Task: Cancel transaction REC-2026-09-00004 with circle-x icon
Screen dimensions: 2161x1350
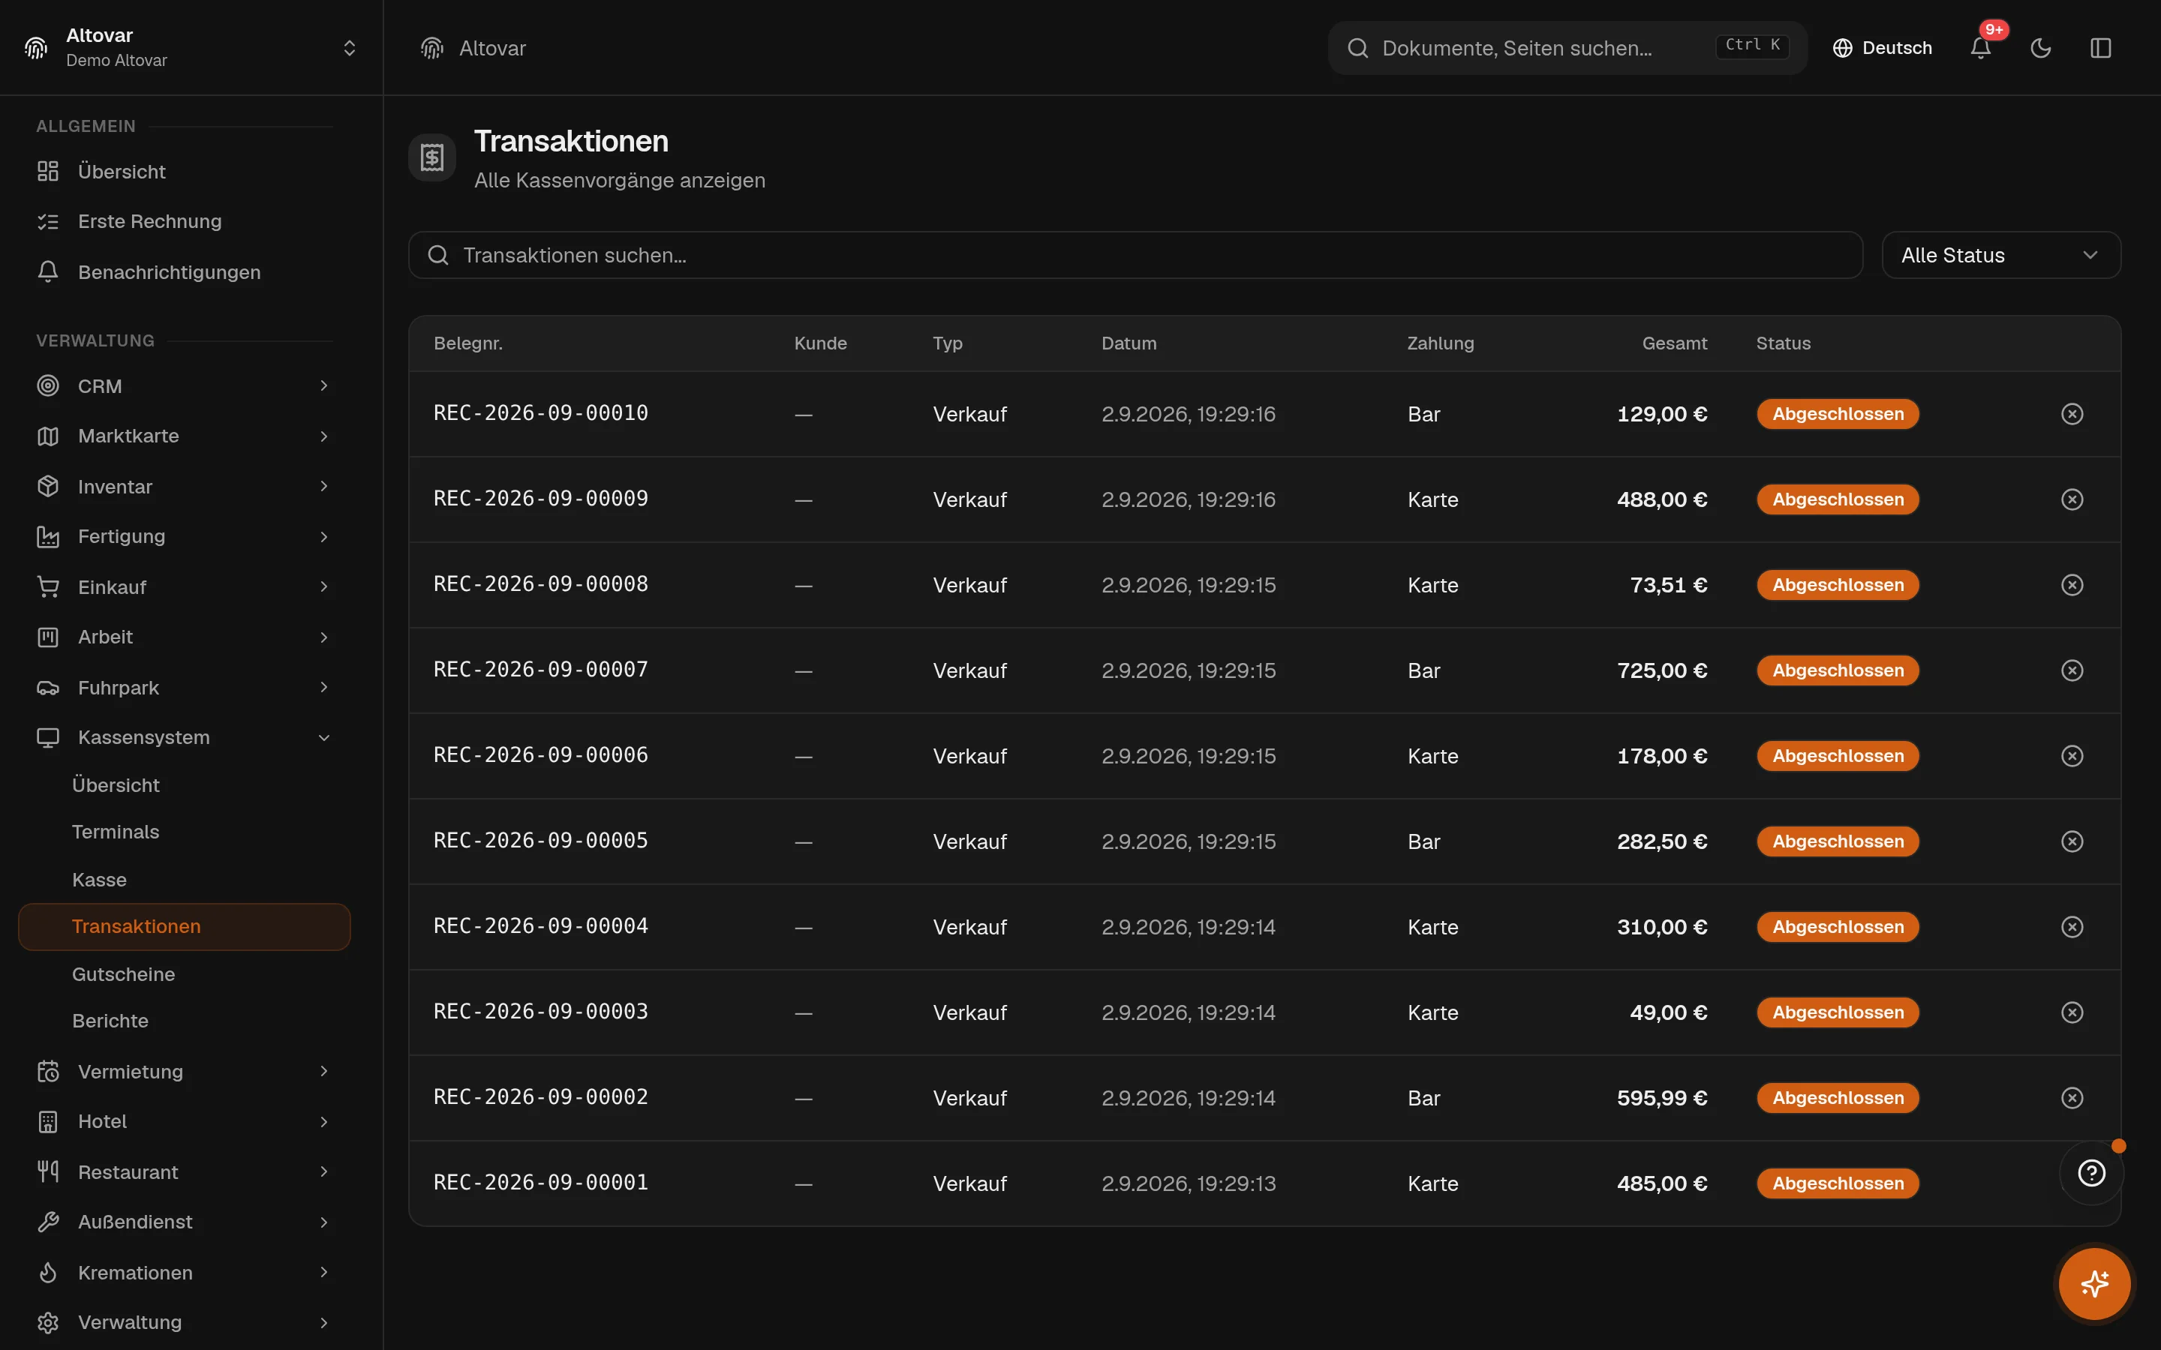Action: pos(2072,927)
